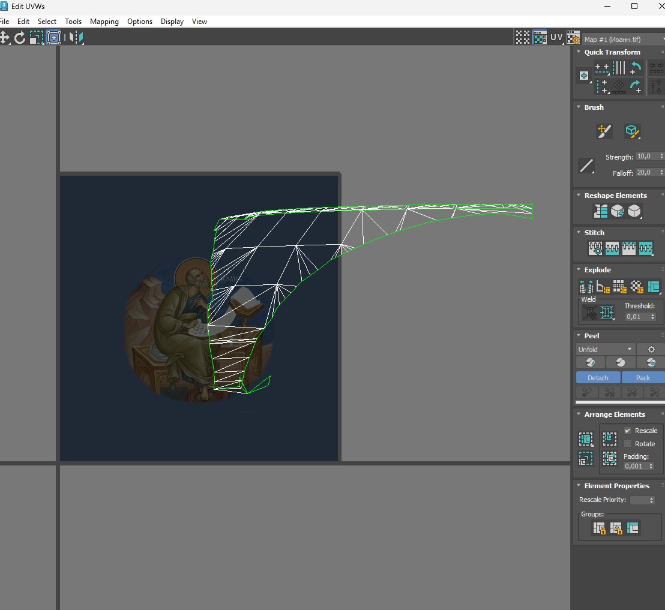Open the Unfold dropdown in Peel

(x=605, y=349)
